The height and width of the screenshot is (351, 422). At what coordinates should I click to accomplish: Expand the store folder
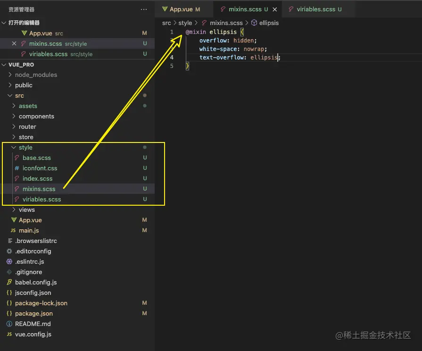[x=14, y=137]
